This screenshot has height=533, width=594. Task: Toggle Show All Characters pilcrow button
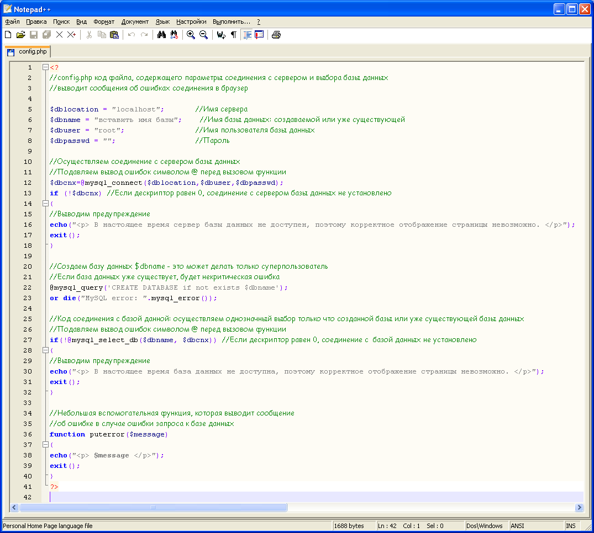pos(233,35)
